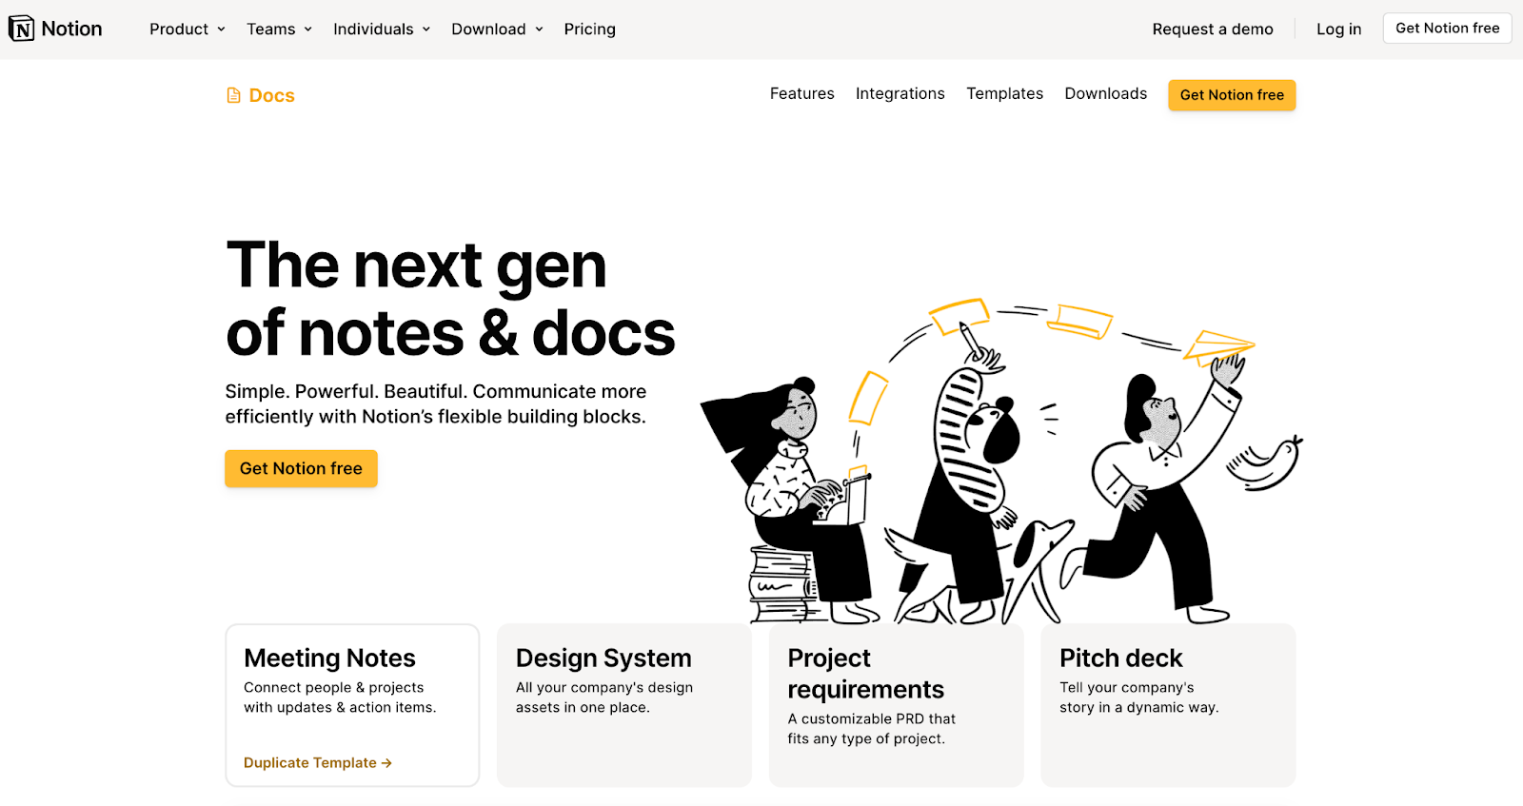This screenshot has width=1523, height=806.
Task: Expand the Teams dropdown menu
Action: [x=280, y=29]
